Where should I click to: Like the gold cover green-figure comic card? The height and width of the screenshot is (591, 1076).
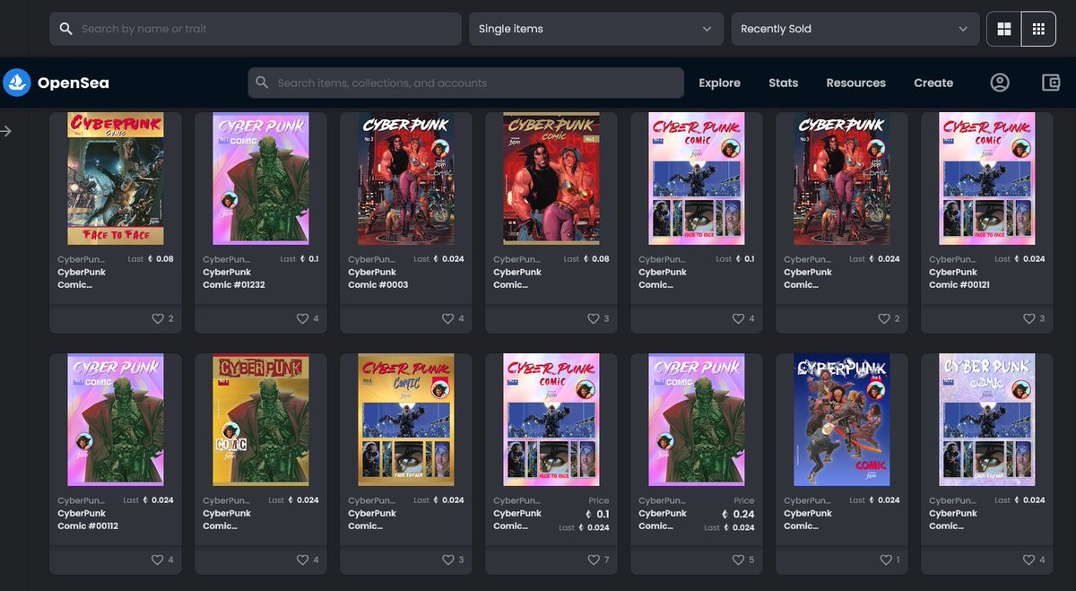302,560
